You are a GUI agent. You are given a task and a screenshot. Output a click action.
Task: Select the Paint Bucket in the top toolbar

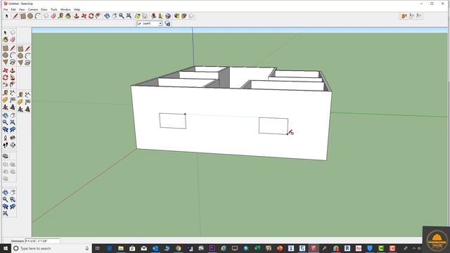tap(68, 16)
